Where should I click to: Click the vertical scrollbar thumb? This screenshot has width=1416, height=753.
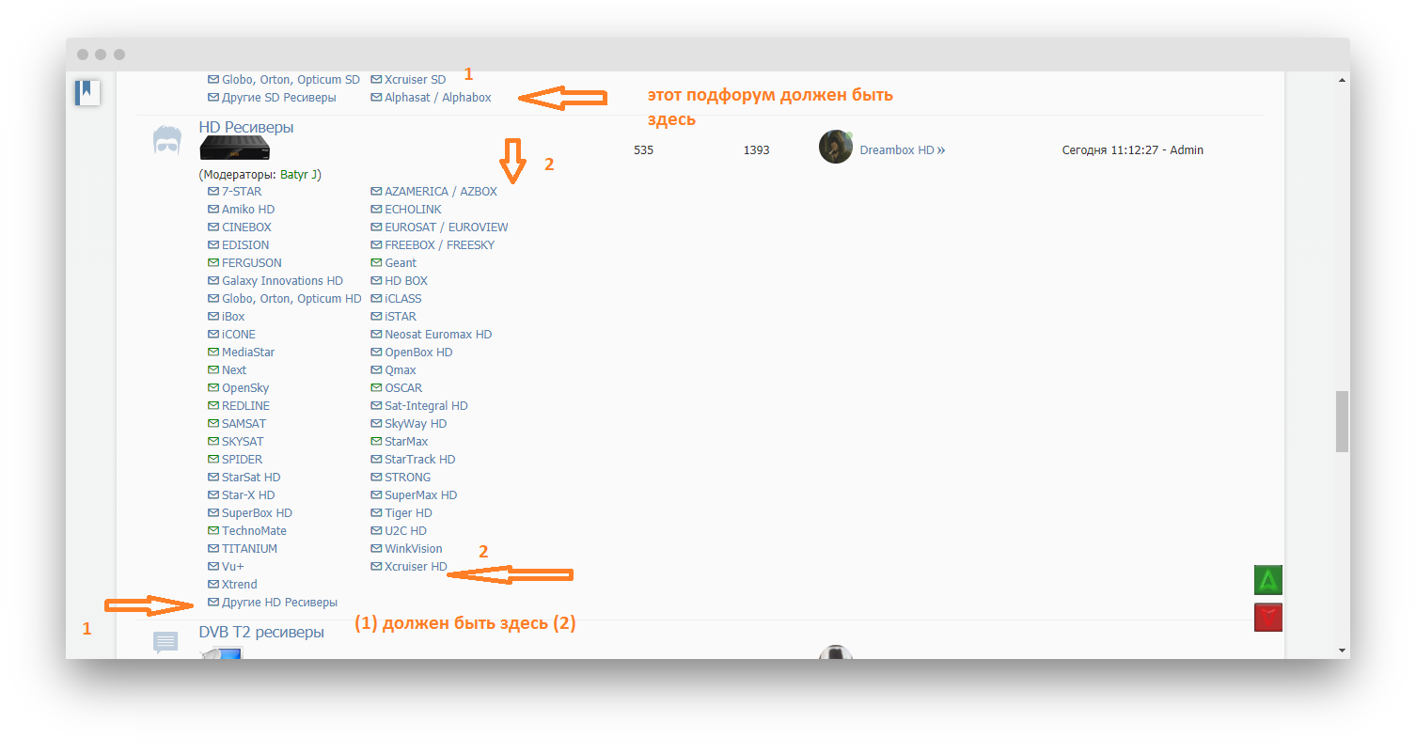(1342, 421)
